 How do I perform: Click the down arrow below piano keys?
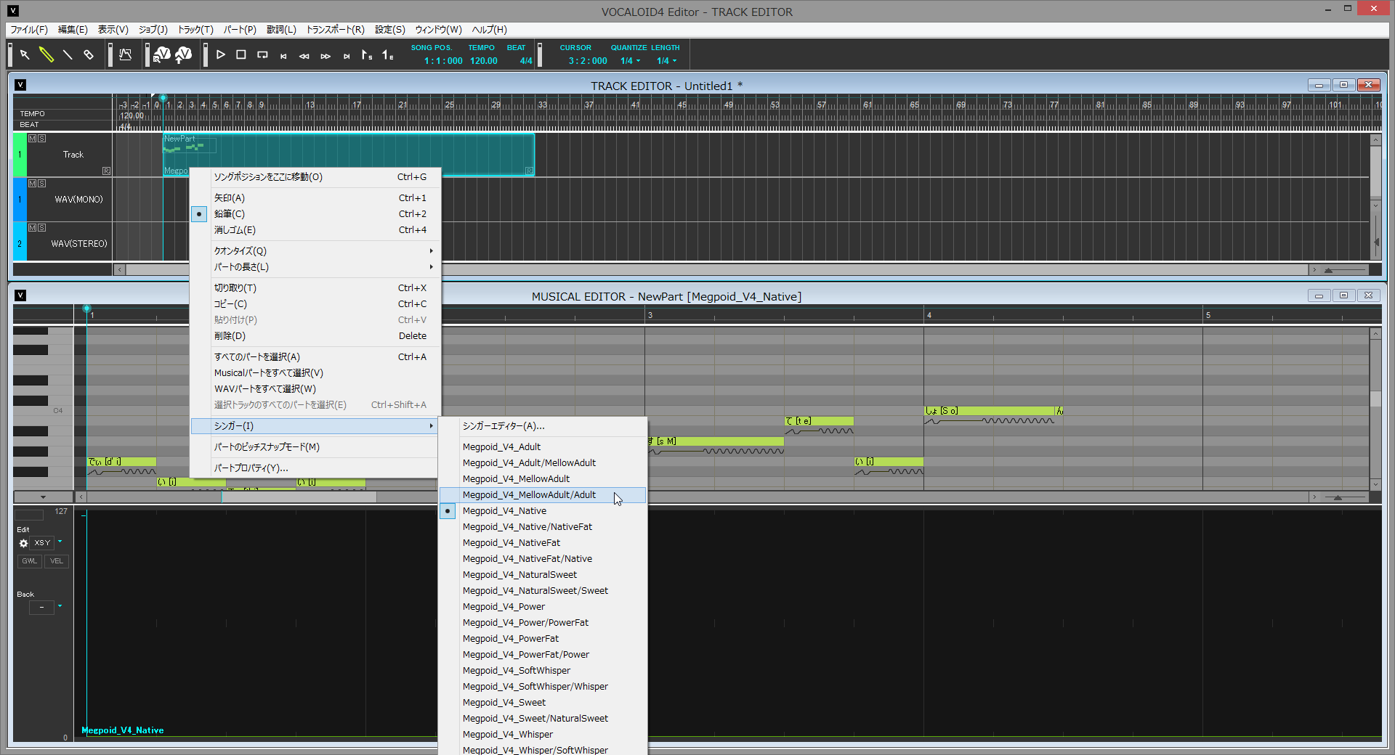[43, 497]
